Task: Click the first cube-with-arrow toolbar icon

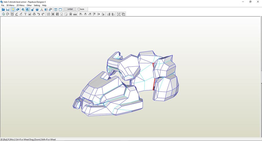Action: (23, 9)
